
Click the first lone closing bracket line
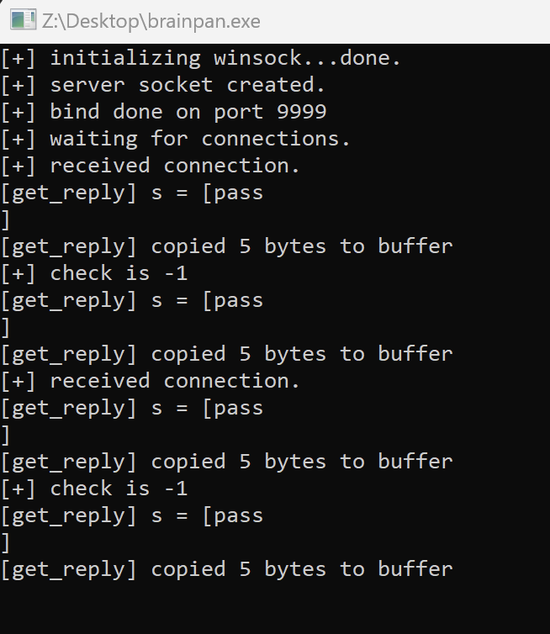(x=5, y=219)
